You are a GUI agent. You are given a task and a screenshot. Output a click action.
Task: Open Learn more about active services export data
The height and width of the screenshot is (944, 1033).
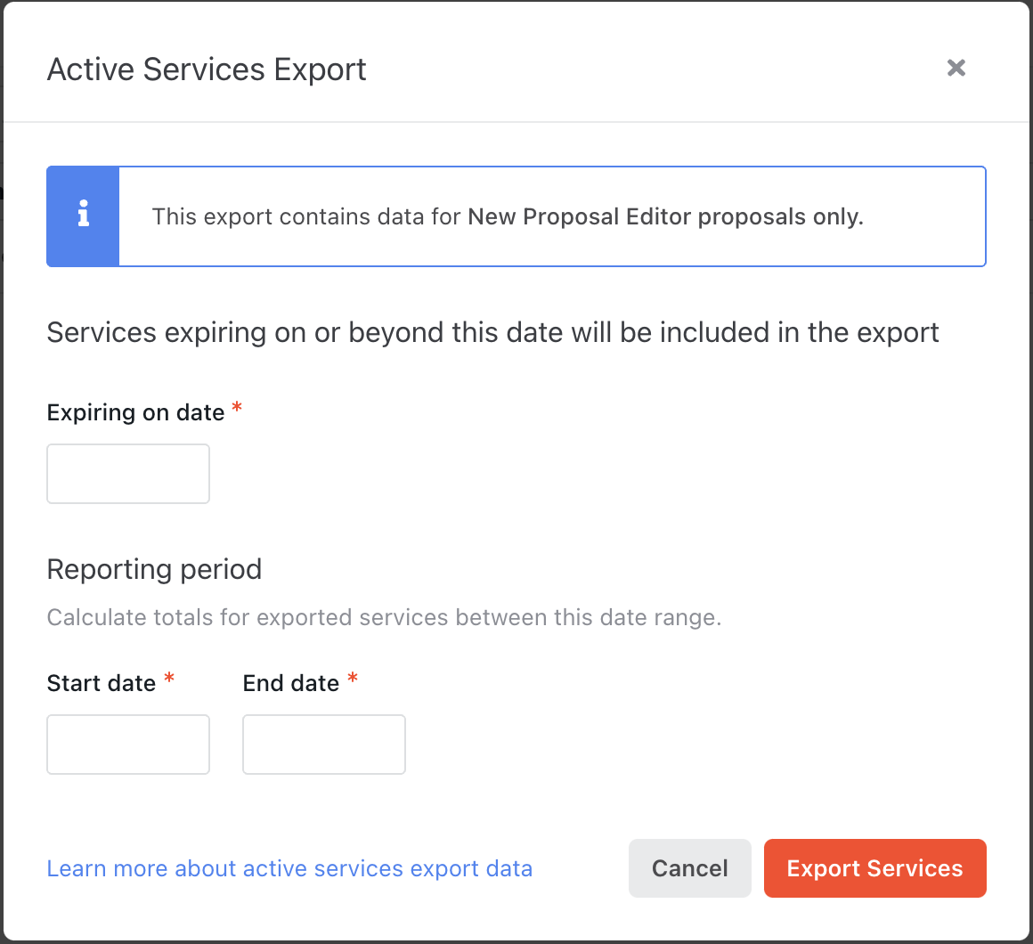click(289, 868)
